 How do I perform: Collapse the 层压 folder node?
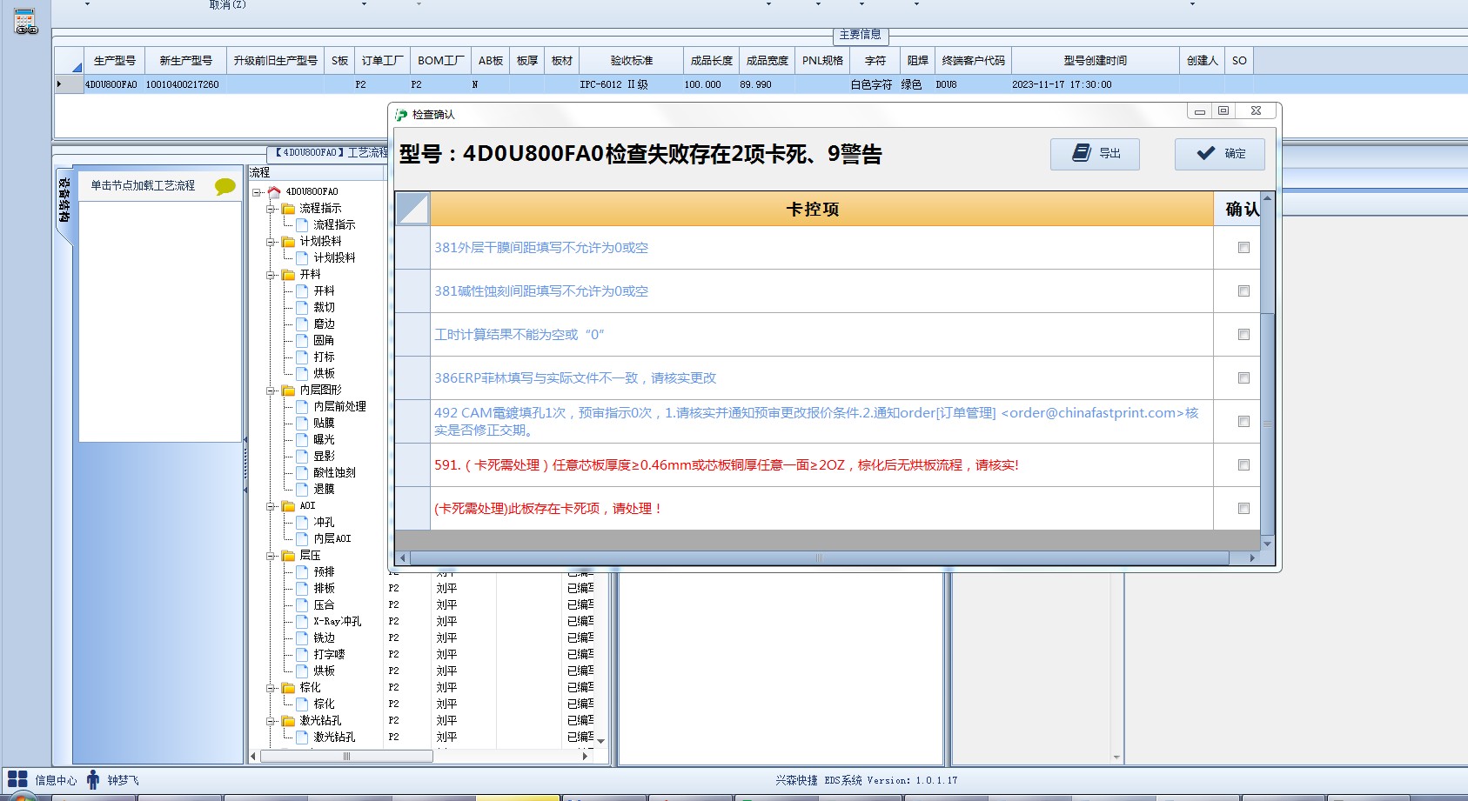[x=271, y=556]
